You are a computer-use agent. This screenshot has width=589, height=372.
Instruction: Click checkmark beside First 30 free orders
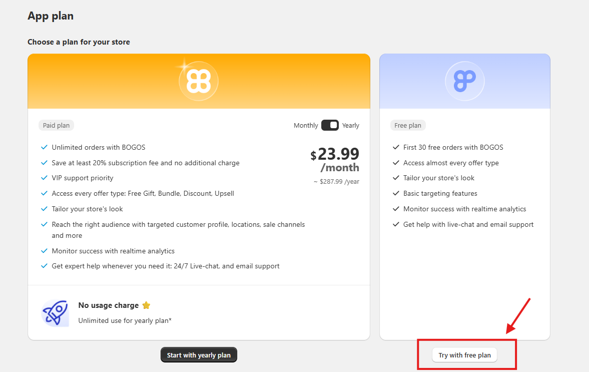tap(395, 147)
